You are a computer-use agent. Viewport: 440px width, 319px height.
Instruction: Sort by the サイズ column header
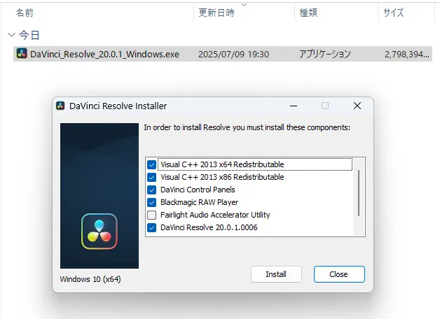[394, 13]
